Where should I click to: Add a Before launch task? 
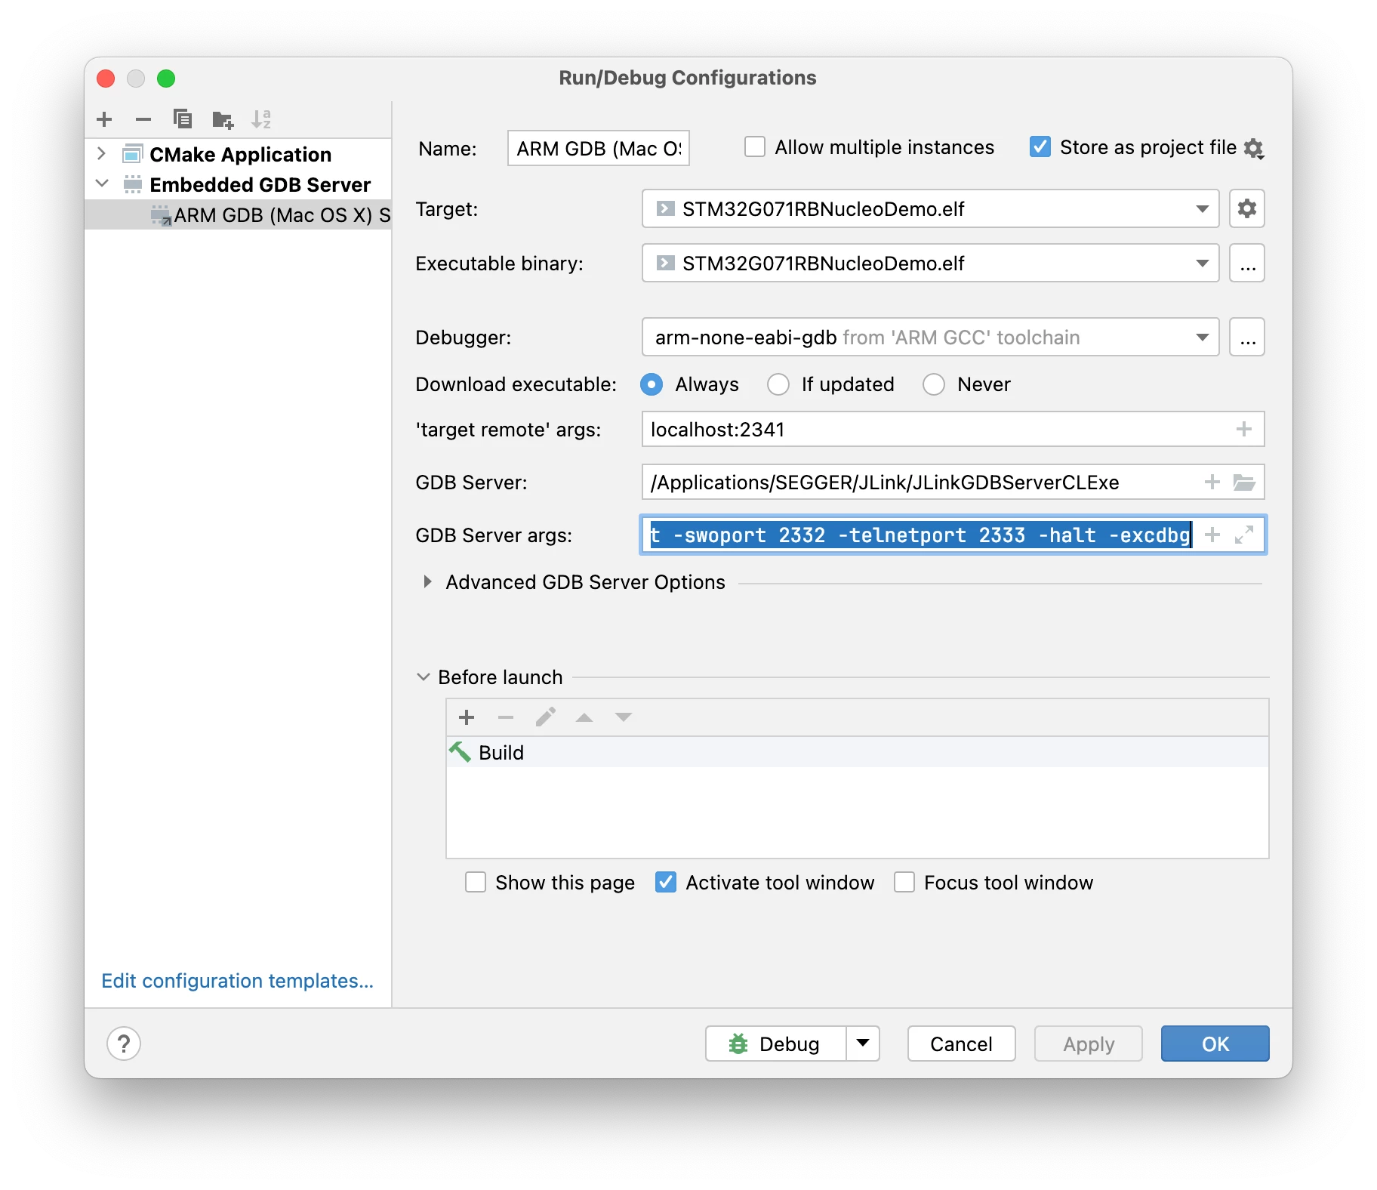click(467, 717)
